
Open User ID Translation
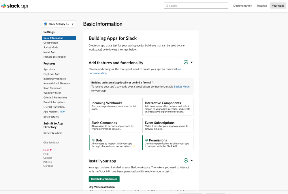pyautogui.click(x=54, y=107)
